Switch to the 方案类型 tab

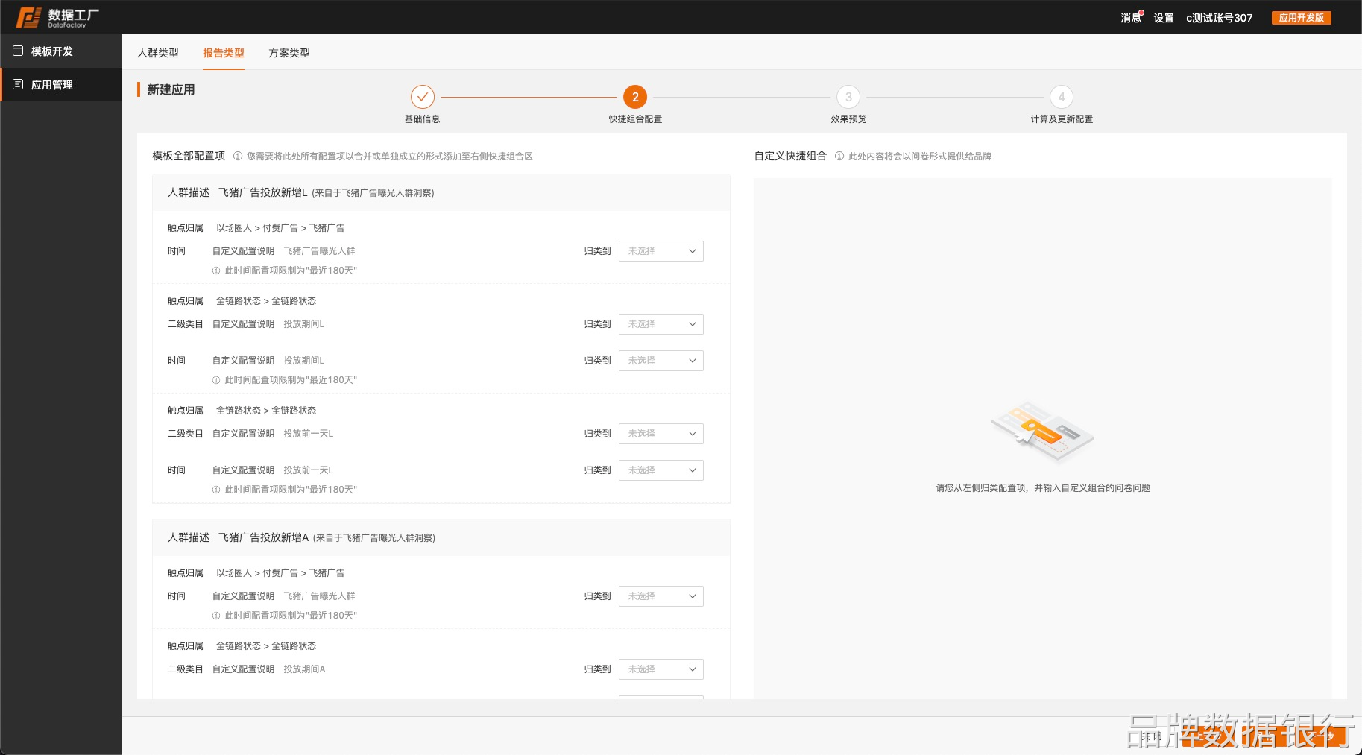289,53
